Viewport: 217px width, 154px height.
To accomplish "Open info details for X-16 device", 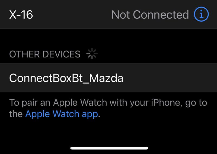I will coord(201,14).
